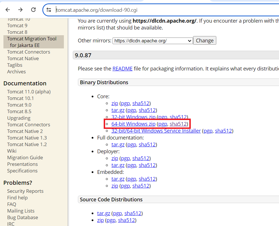Reload the page with the refresh icon

[33, 9]
